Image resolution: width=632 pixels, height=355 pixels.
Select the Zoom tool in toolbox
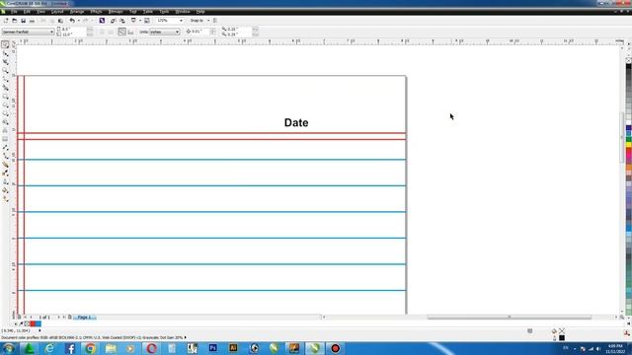coord(5,70)
